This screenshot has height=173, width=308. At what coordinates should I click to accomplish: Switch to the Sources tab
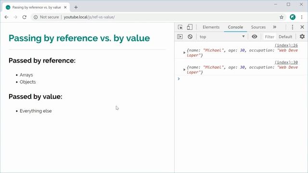(x=258, y=27)
